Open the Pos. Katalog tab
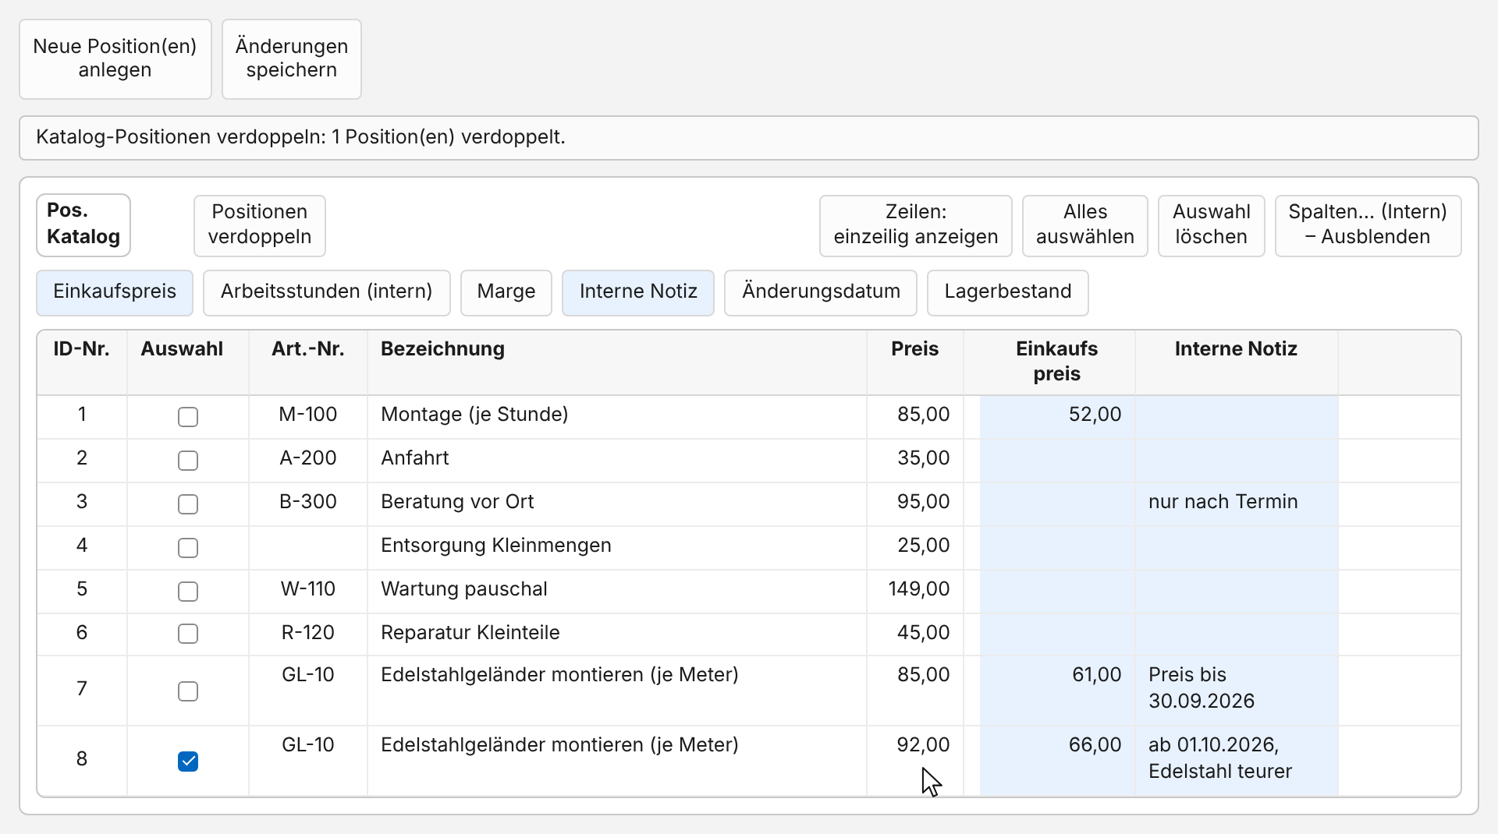This screenshot has width=1498, height=834. click(x=83, y=224)
